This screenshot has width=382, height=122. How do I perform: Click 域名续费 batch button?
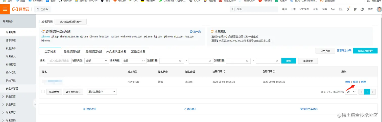[54, 92]
